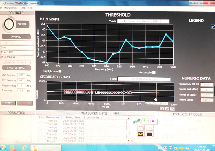Open main graph Y-axis dropdown
This screenshot has width=215, height=151.
click(143, 21)
